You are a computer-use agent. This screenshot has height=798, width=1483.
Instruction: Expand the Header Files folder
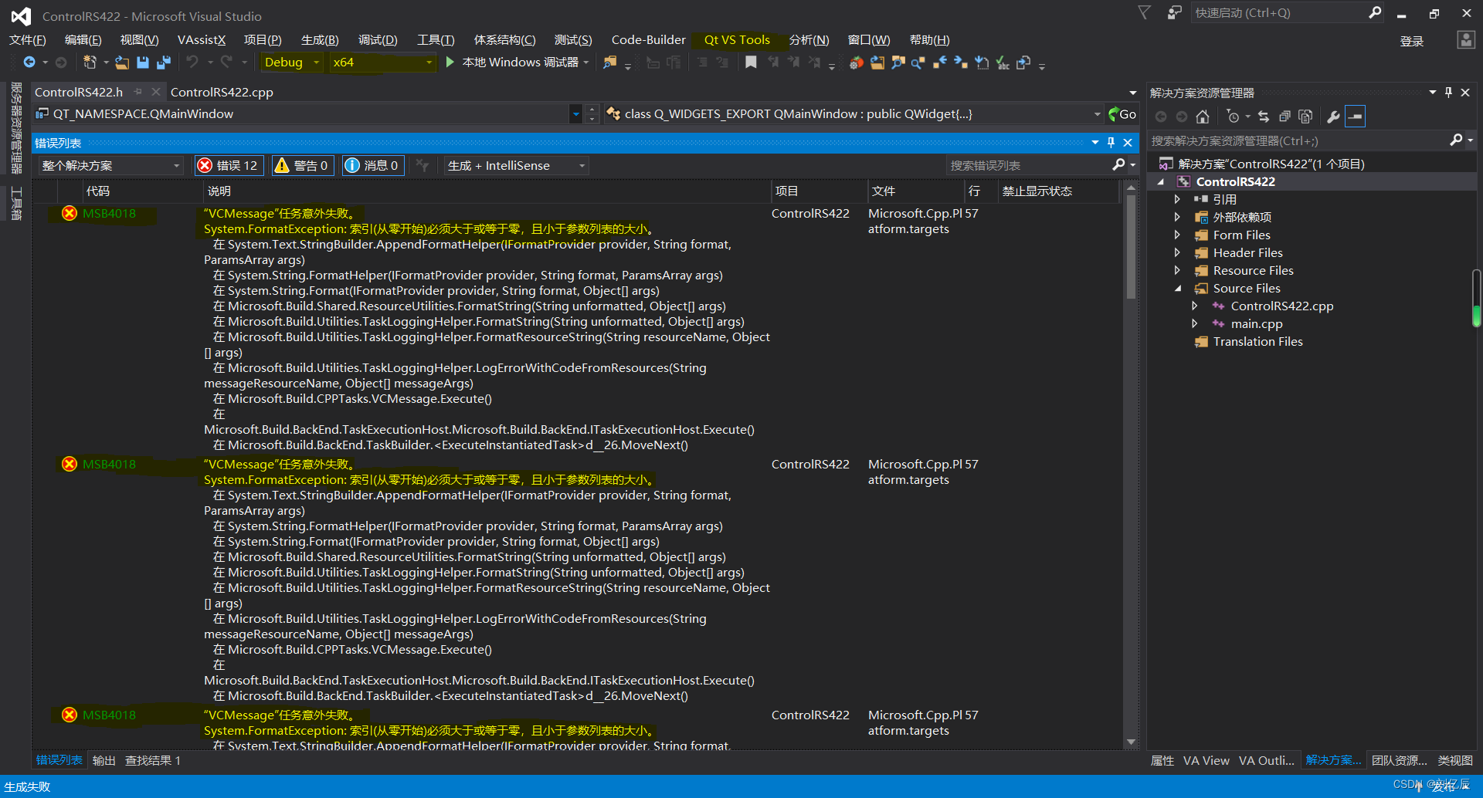click(1177, 252)
